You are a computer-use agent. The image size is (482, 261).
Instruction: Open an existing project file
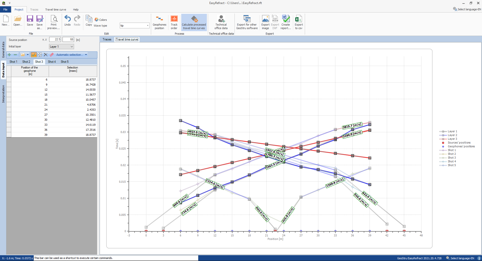click(x=18, y=21)
